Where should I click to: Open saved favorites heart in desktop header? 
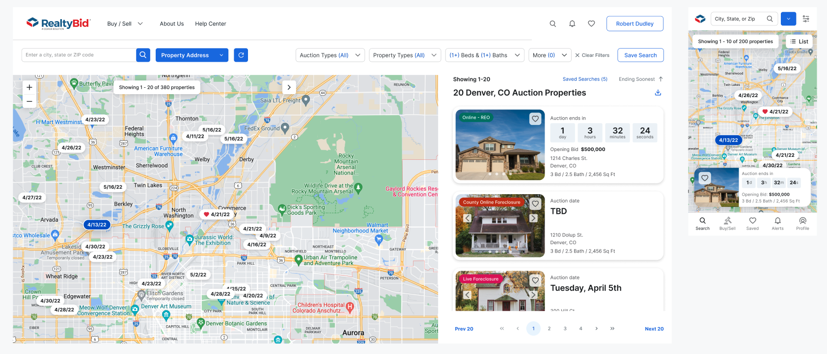pyautogui.click(x=591, y=24)
